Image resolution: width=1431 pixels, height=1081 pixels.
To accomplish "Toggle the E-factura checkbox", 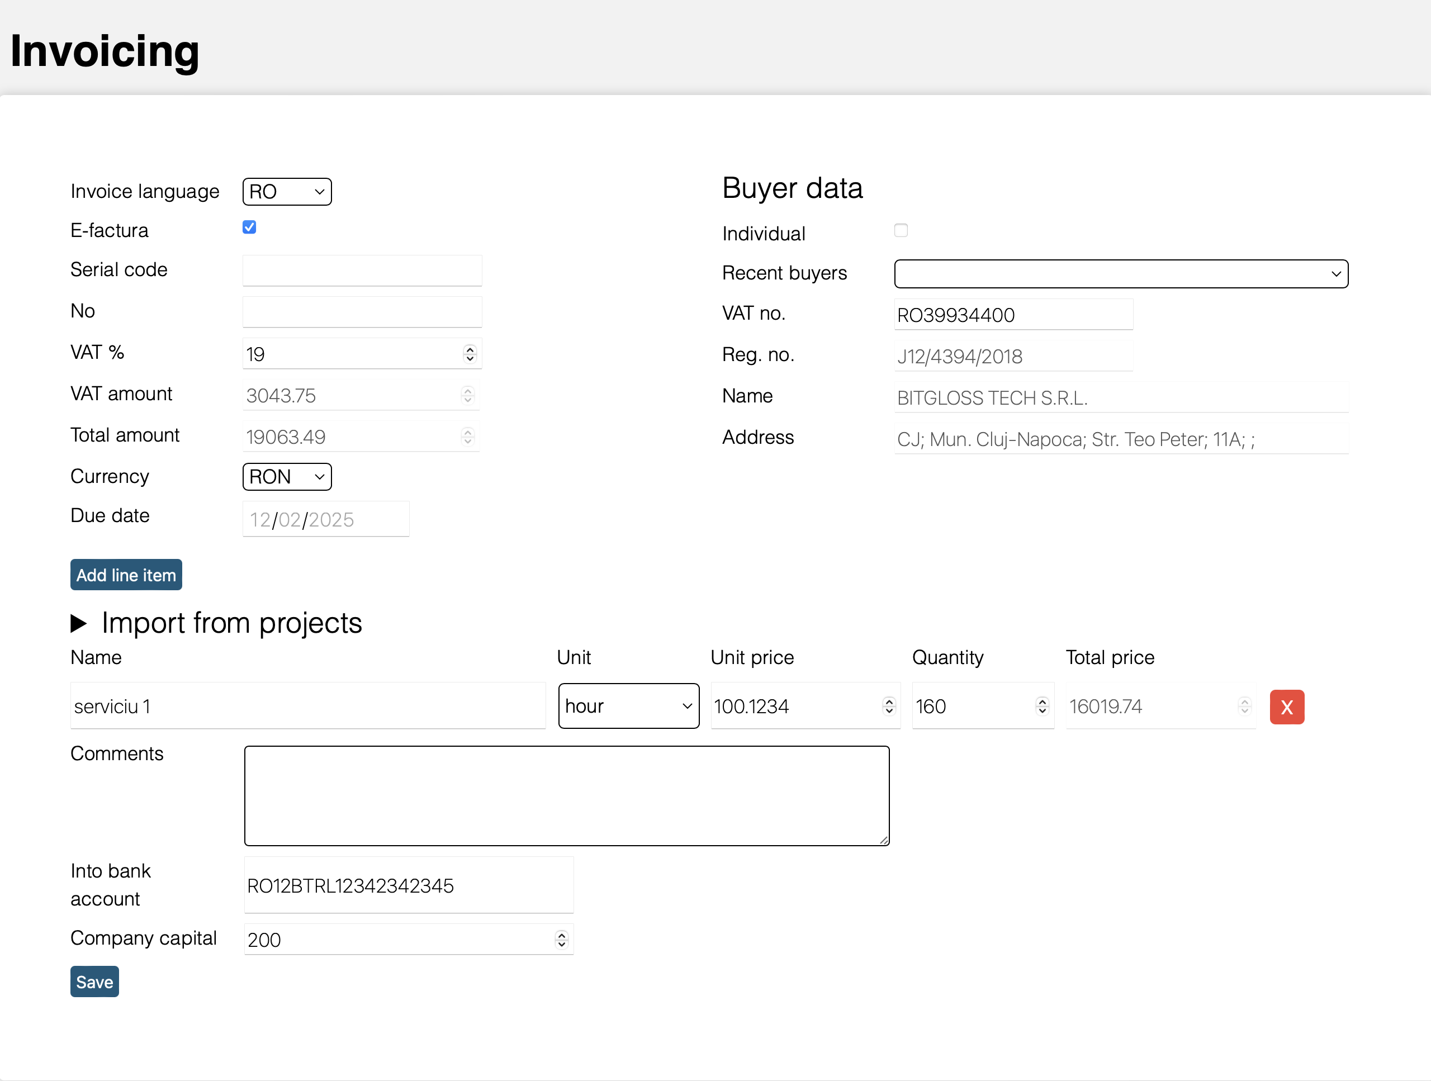I will click(x=249, y=227).
